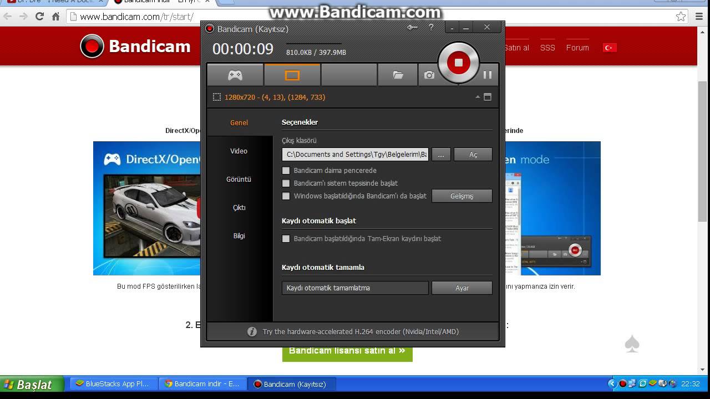Click the key register icon in Bandicam title bar
The width and height of the screenshot is (710, 399).
click(x=412, y=27)
